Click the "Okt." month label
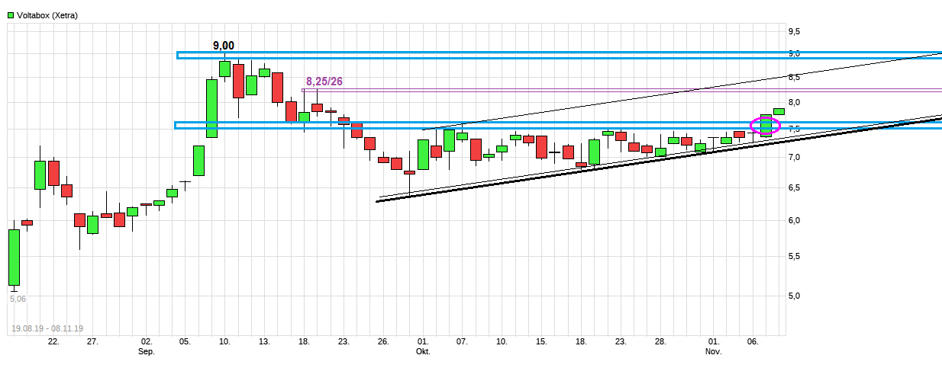942x368 pixels. click(x=423, y=352)
